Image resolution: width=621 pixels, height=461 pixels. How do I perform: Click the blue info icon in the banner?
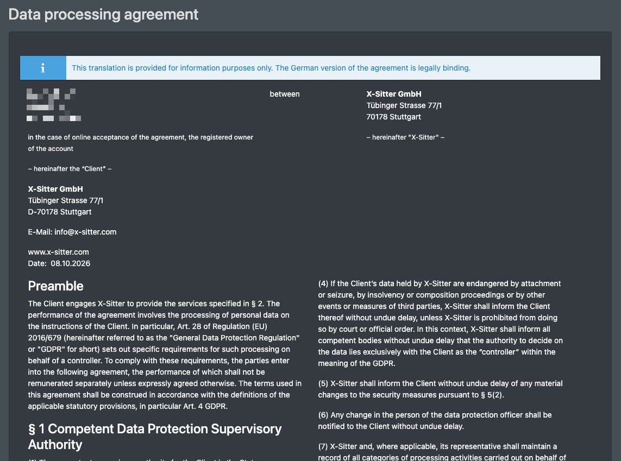point(43,68)
